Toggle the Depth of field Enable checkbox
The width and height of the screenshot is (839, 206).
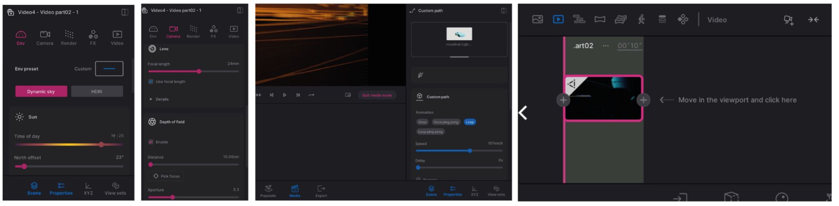pos(151,142)
